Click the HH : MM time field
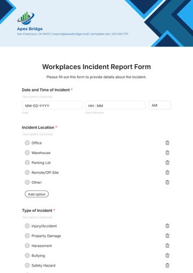 coord(115,105)
